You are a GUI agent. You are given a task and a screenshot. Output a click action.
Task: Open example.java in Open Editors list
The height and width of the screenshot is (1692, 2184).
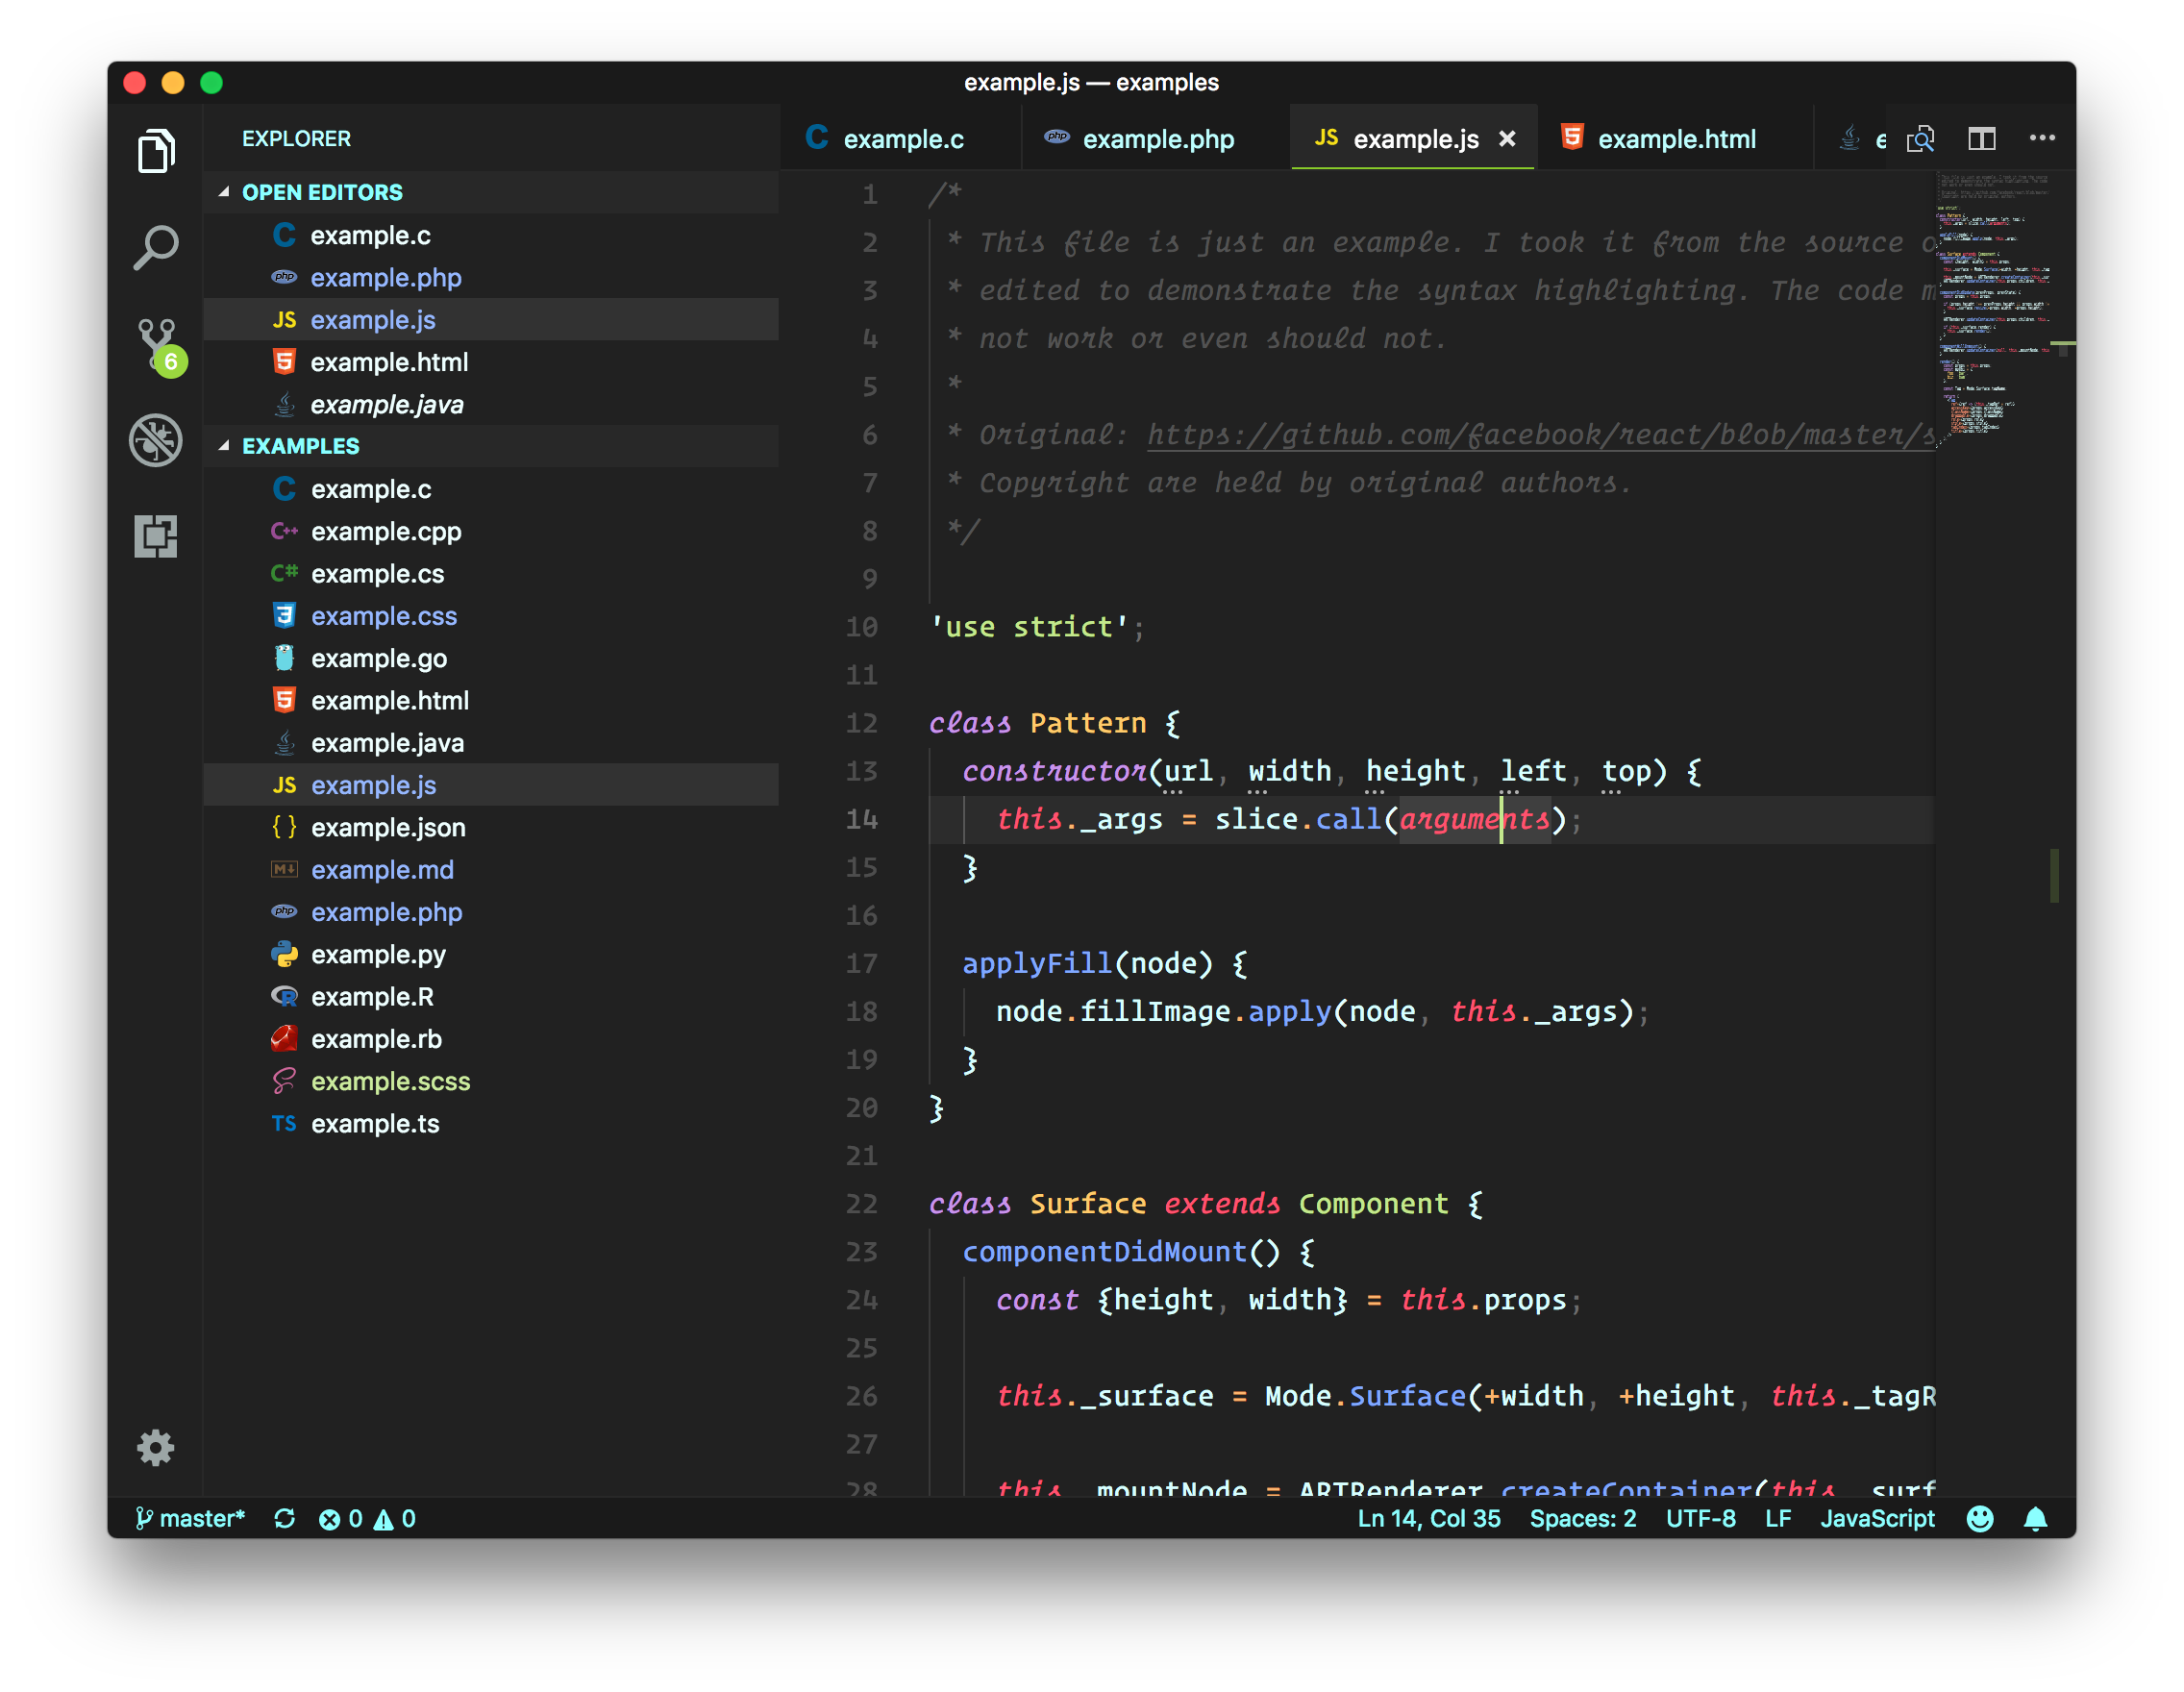[x=490, y=404]
